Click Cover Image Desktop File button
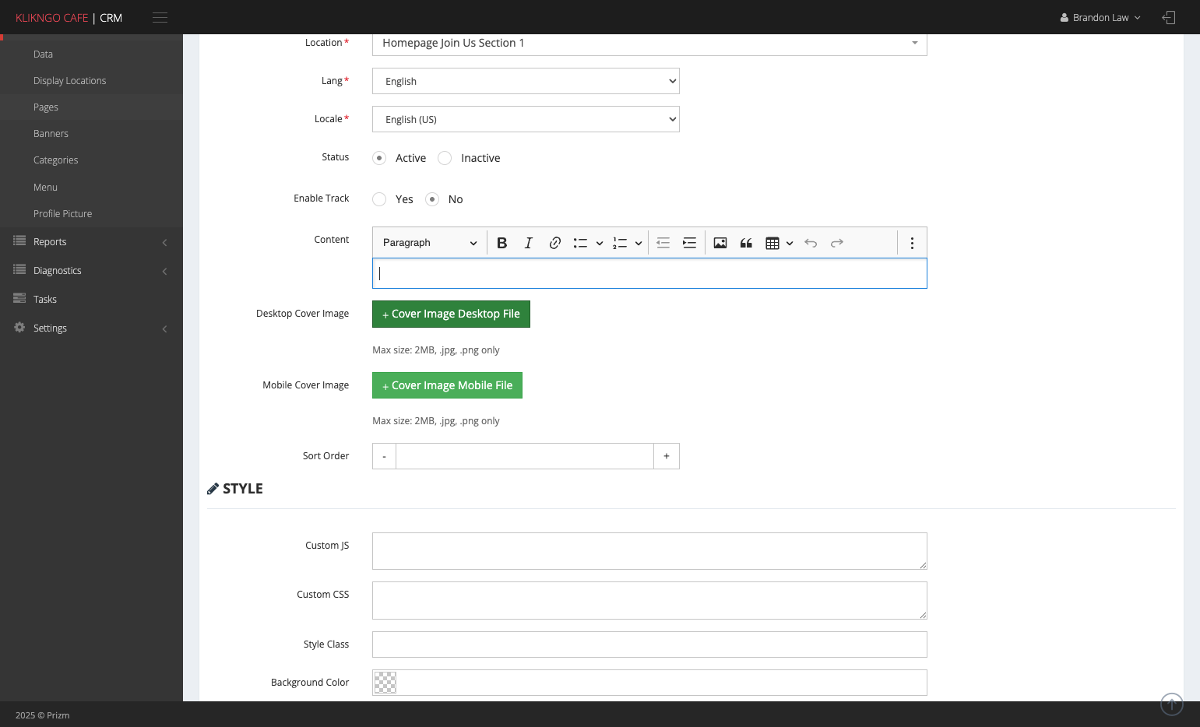This screenshot has height=727, width=1200. click(x=451, y=314)
